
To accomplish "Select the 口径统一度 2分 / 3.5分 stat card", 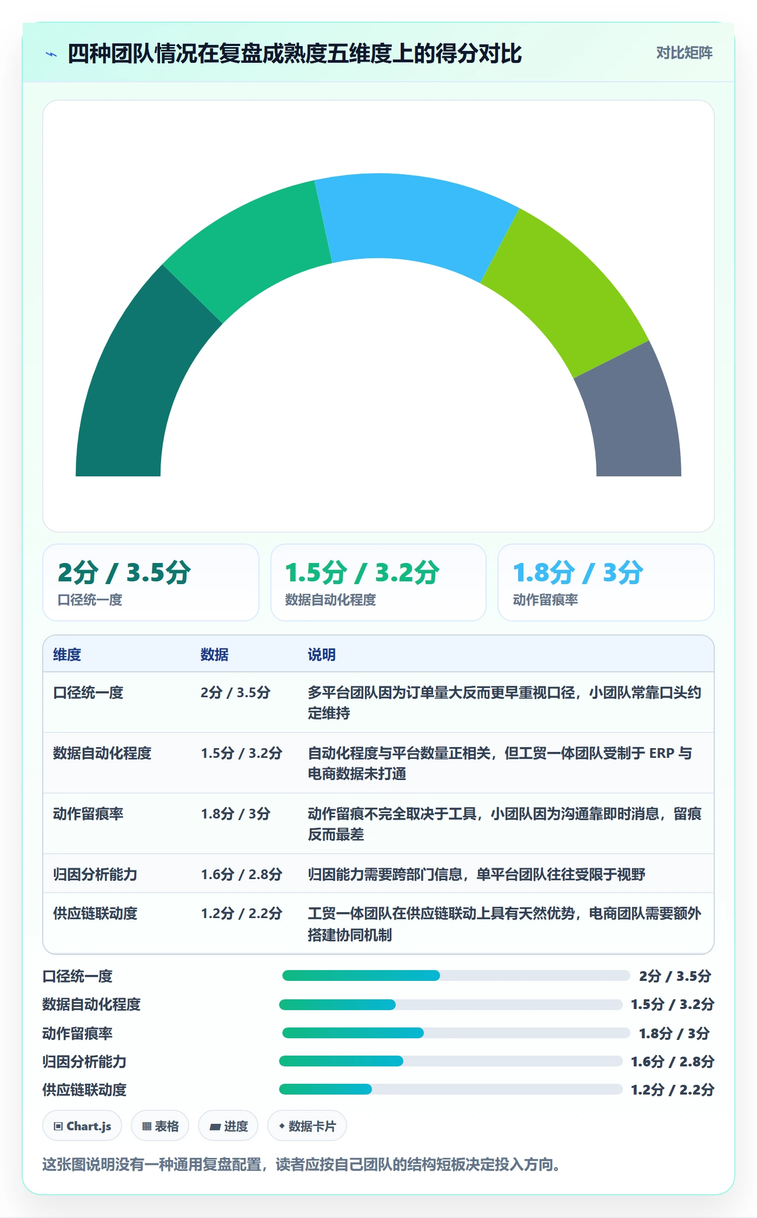I will (x=151, y=582).
